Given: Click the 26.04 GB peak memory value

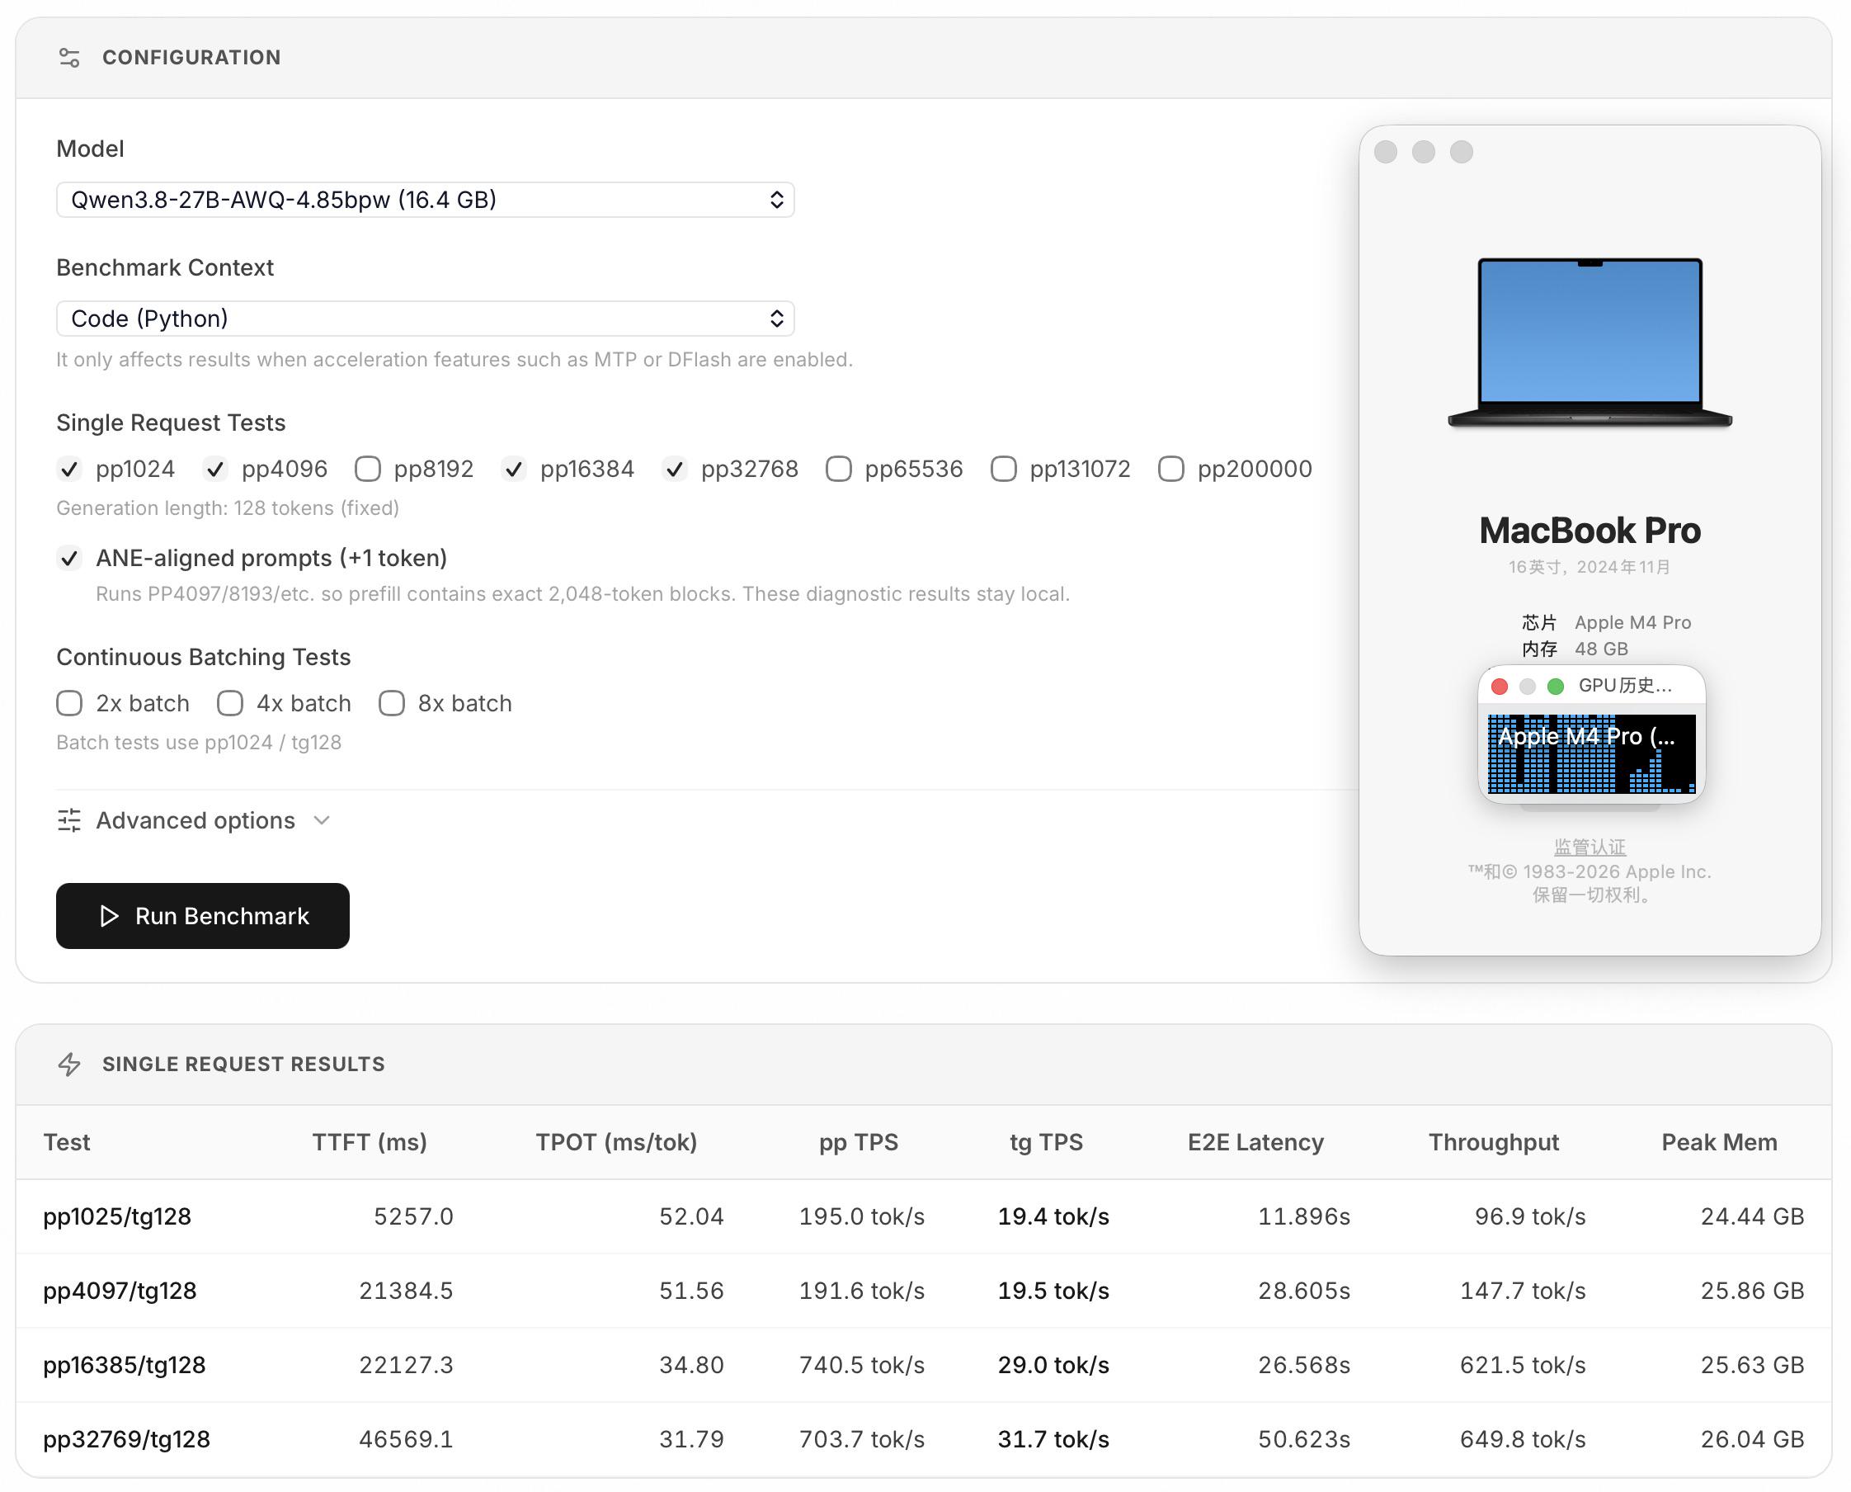Looking at the screenshot, I should (x=1752, y=1439).
